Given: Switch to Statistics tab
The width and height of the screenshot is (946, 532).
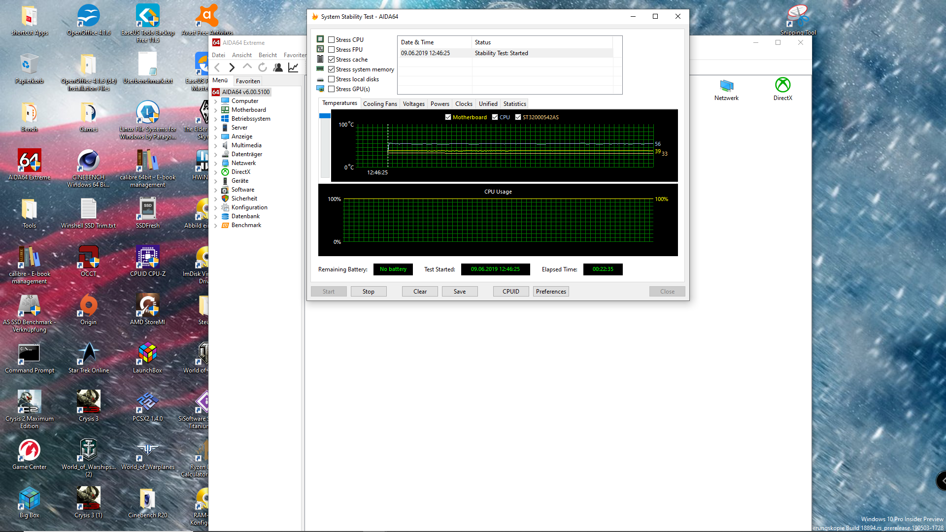Looking at the screenshot, I should point(515,104).
